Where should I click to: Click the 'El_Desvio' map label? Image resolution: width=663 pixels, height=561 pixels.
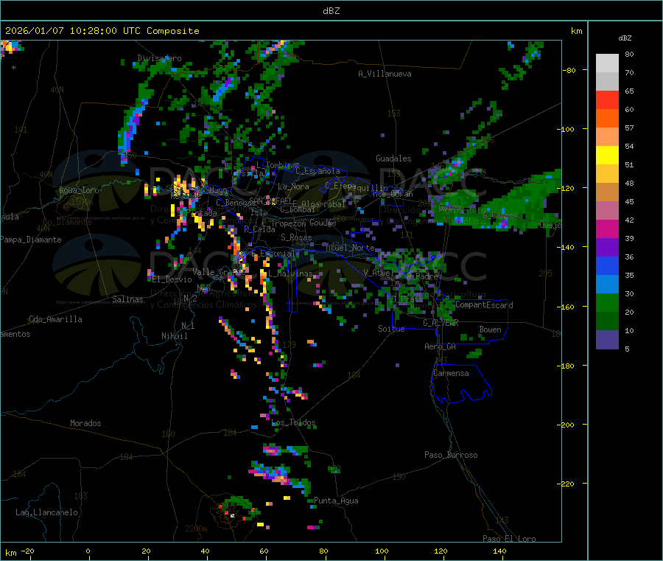[172, 279]
